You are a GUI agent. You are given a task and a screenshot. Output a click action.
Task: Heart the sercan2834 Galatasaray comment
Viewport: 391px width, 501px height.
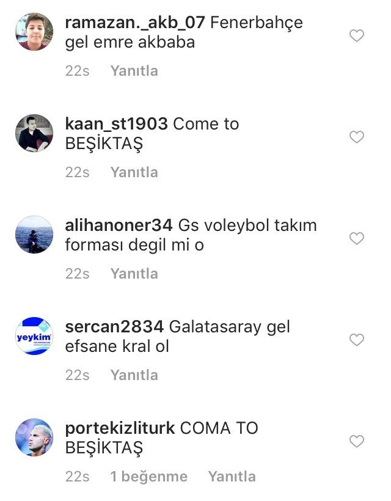(x=357, y=340)
